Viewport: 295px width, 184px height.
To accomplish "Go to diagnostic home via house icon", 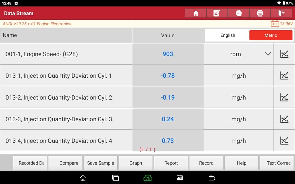I will tap(196, 13).
